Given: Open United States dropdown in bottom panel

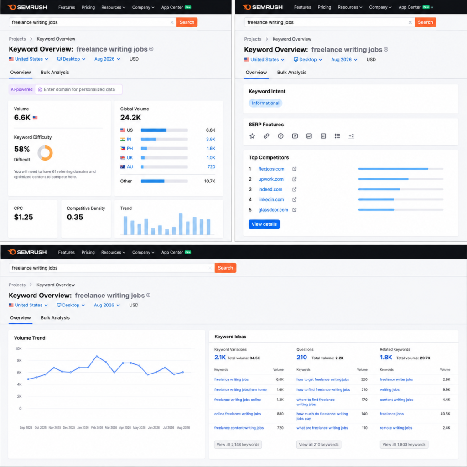Looking at the screenshot, I should pyautogui.click(x=28, y=305).
